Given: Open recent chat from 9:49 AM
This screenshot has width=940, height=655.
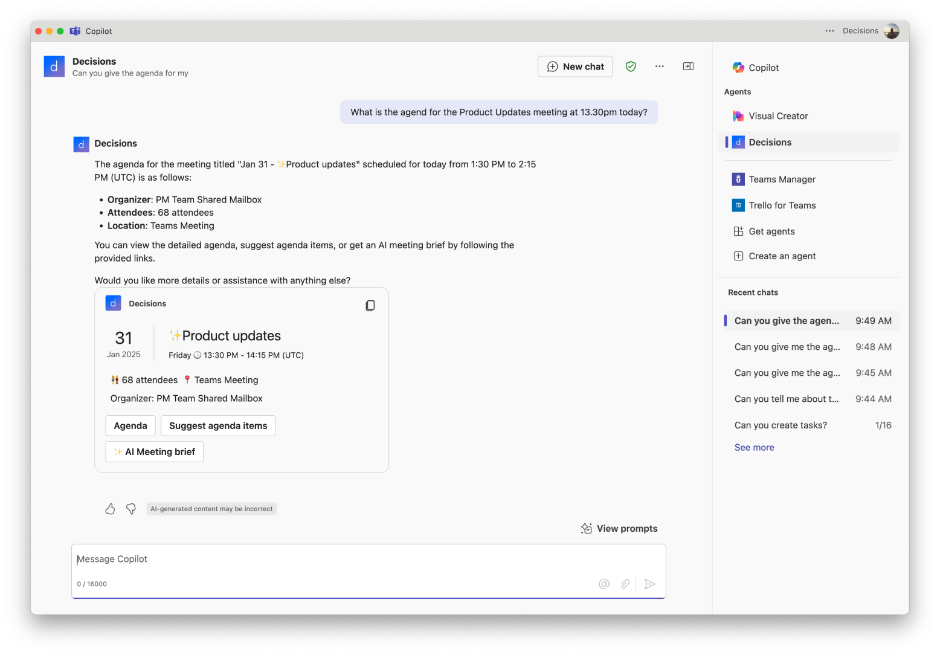Looking at the screenshot, I should (x=811, y=321).
